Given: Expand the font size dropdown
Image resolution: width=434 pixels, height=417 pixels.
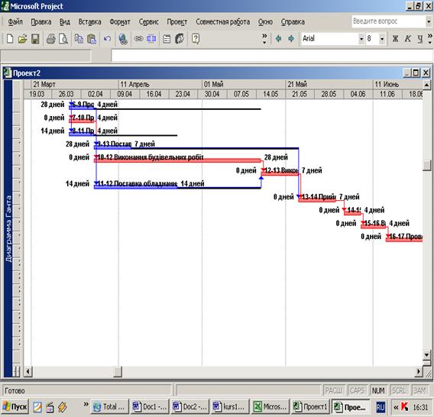Looking at the screenshot, I should click(382, 39).
